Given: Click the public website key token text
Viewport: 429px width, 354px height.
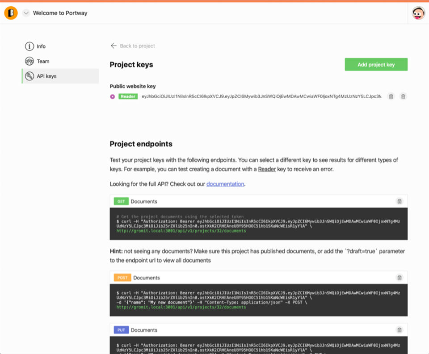Looking at the screenshot, I should tap(261, 96).
